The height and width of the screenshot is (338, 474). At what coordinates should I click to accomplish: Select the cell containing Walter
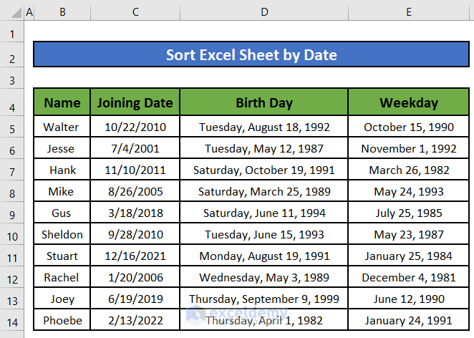[62, 127]
